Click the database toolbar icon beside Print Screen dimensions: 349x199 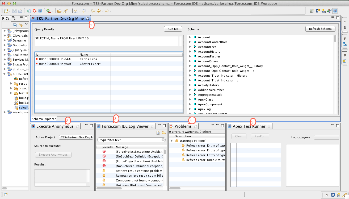(x=29, y=11)
